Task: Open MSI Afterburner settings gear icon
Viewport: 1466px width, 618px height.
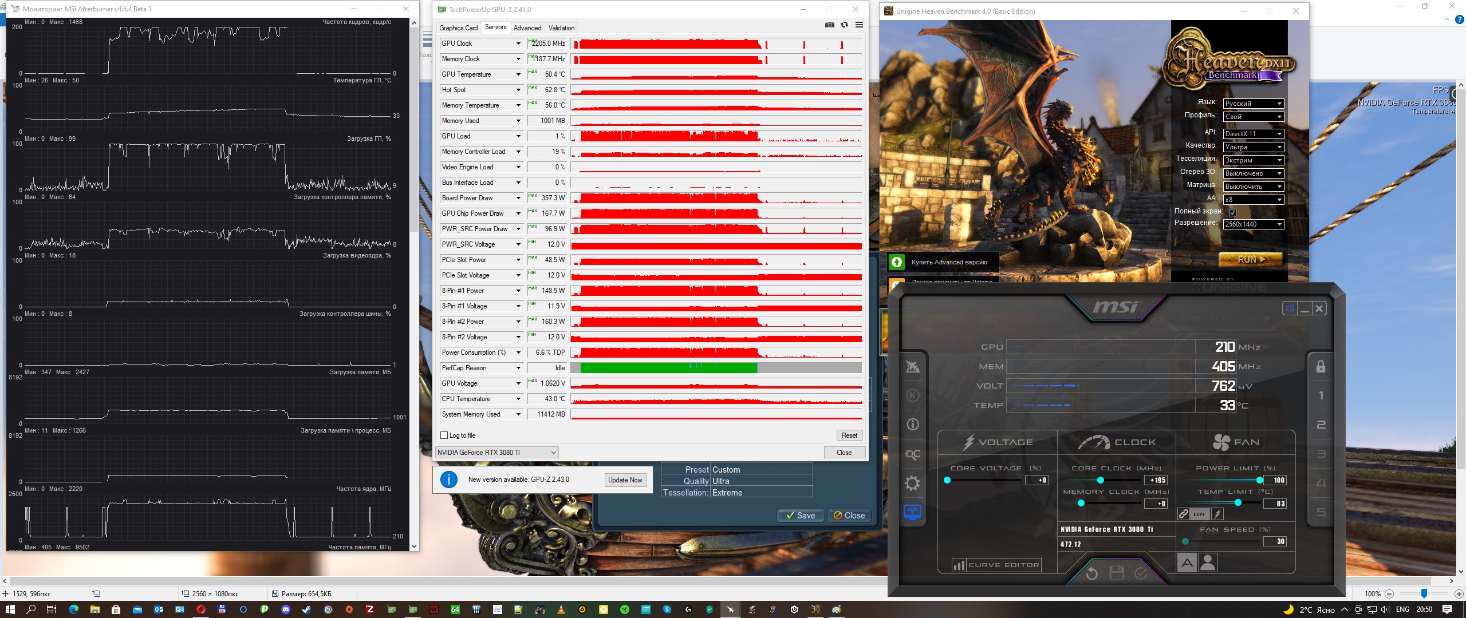Action: pyautogui.click(x=912, y=484)
